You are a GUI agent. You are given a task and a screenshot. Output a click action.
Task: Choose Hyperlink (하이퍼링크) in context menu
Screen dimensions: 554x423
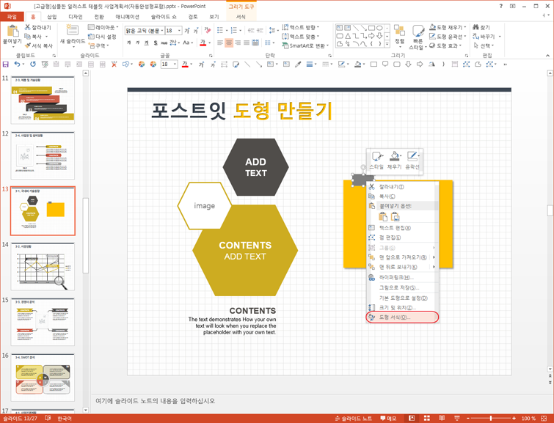click(402, 278)
